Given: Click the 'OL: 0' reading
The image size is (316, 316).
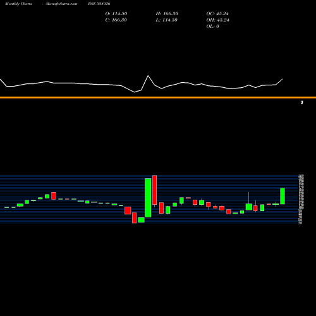Looking at the screenshot, I should [x=212, y=27].
